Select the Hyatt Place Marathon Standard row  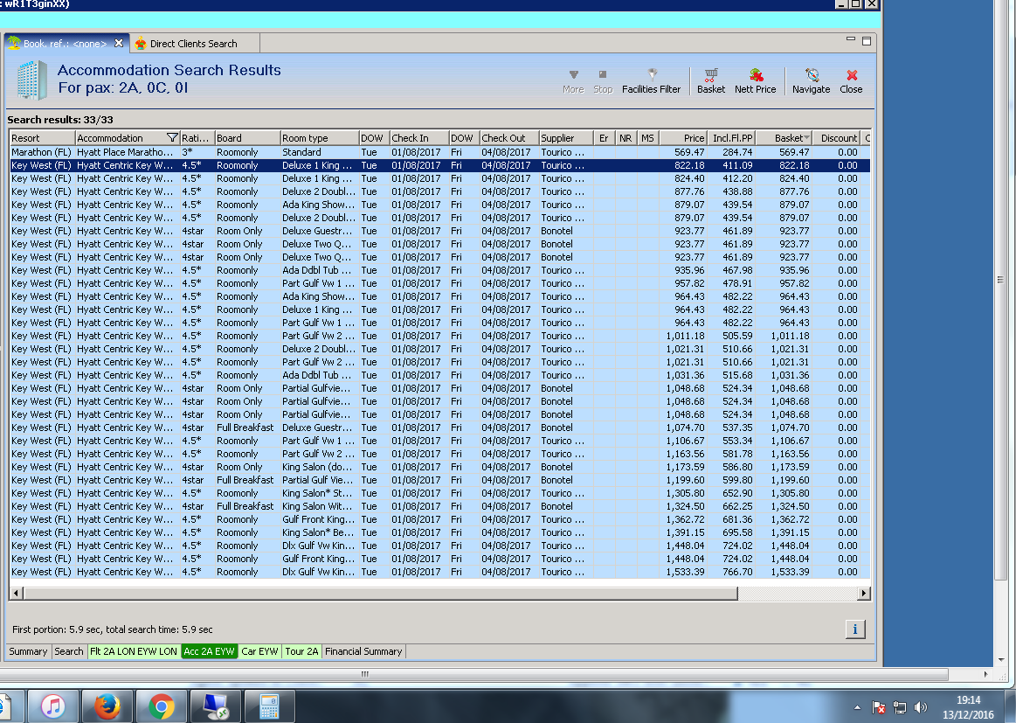262,152
